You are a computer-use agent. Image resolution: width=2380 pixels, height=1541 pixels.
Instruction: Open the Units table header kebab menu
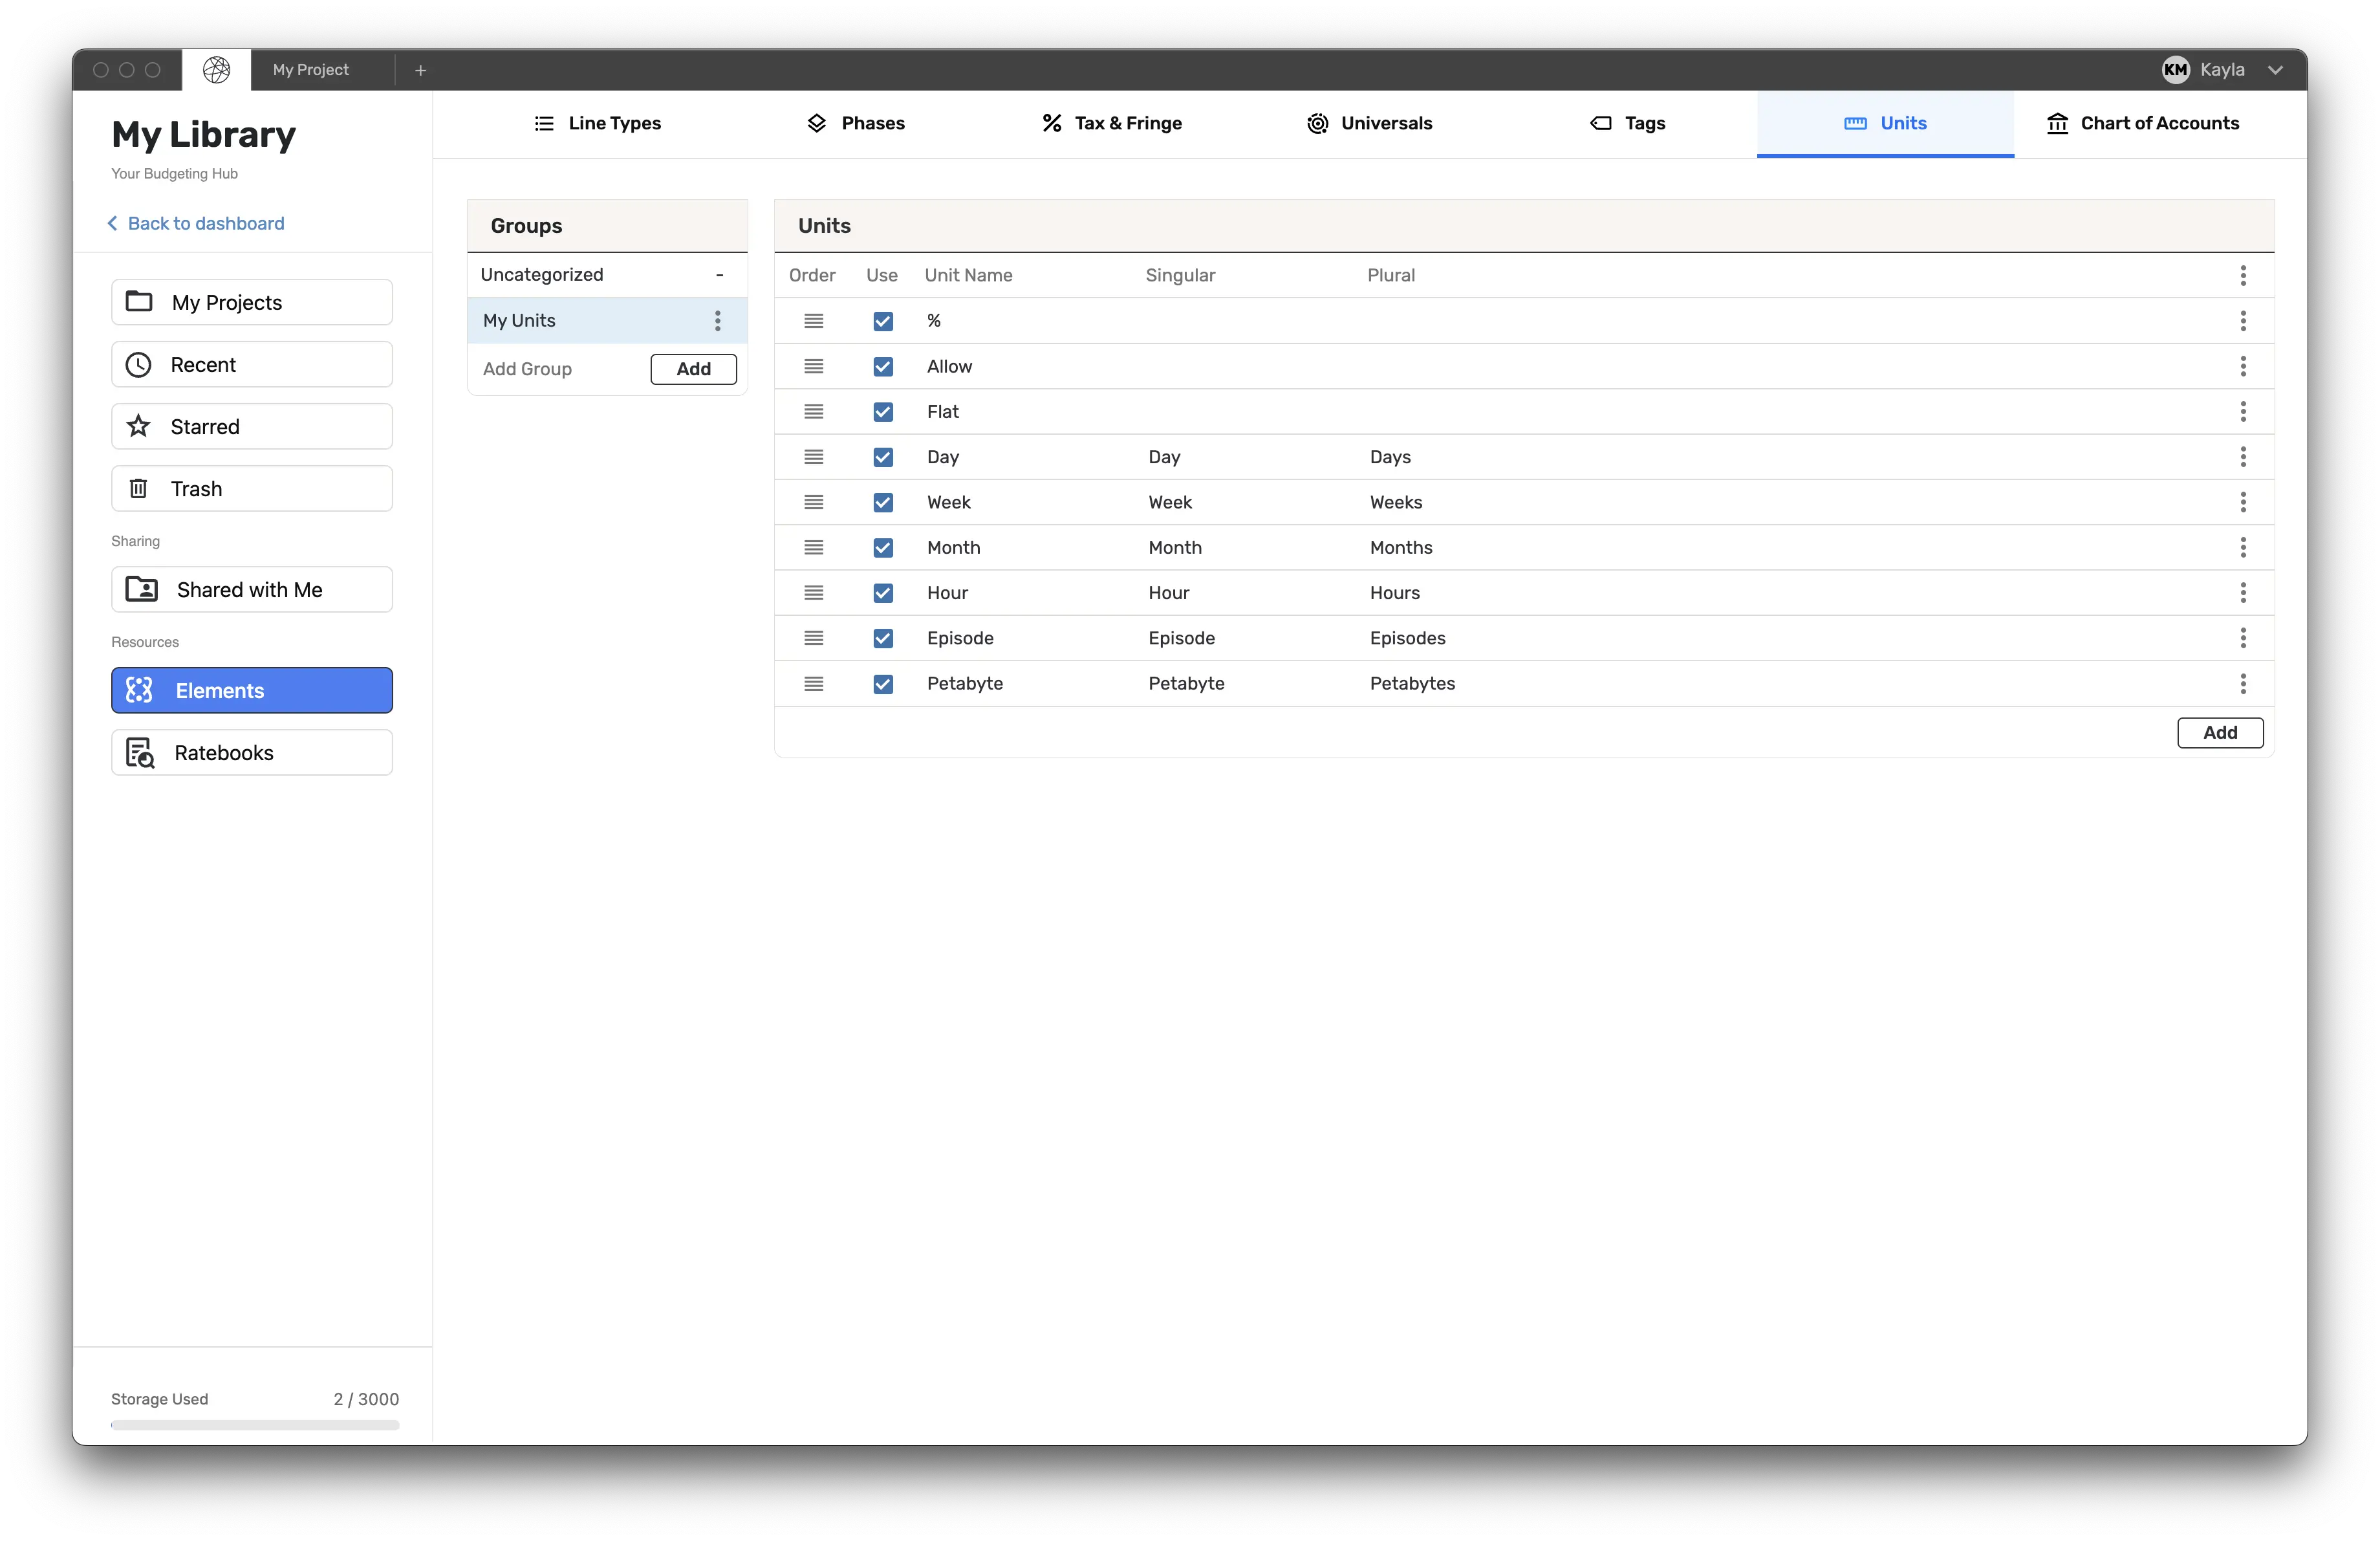point(2243,275)
